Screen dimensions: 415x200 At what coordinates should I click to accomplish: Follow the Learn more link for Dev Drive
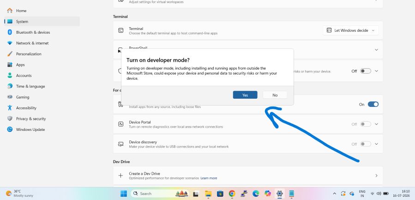(209, 178)
